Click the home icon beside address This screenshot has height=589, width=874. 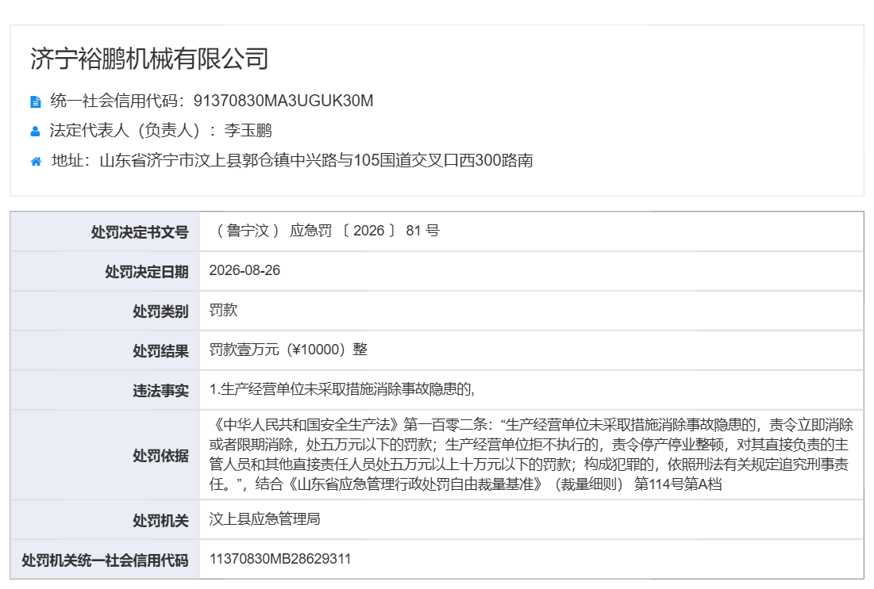[36, 162]
